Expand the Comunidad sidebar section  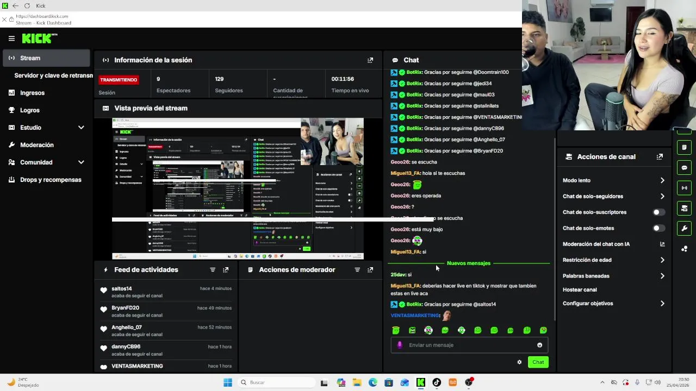[x=81, y=162]
